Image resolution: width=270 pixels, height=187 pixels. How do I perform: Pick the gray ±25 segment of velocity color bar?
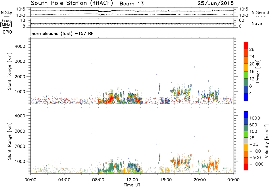(x=246, y=141)
